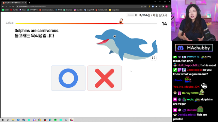The image size is (218, 122).
Task: Open Spotify from the taskbar
Action: pos(55,120)
